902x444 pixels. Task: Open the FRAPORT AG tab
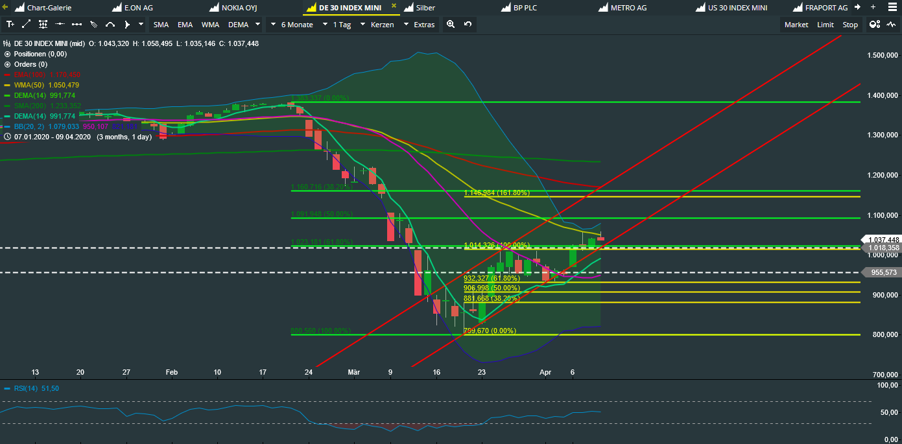[820, 8]
